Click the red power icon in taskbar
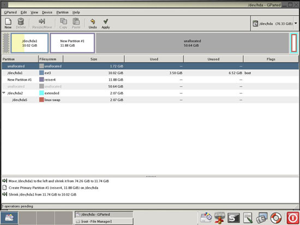This screenshot has width=300, height=225. pos(292,218)
